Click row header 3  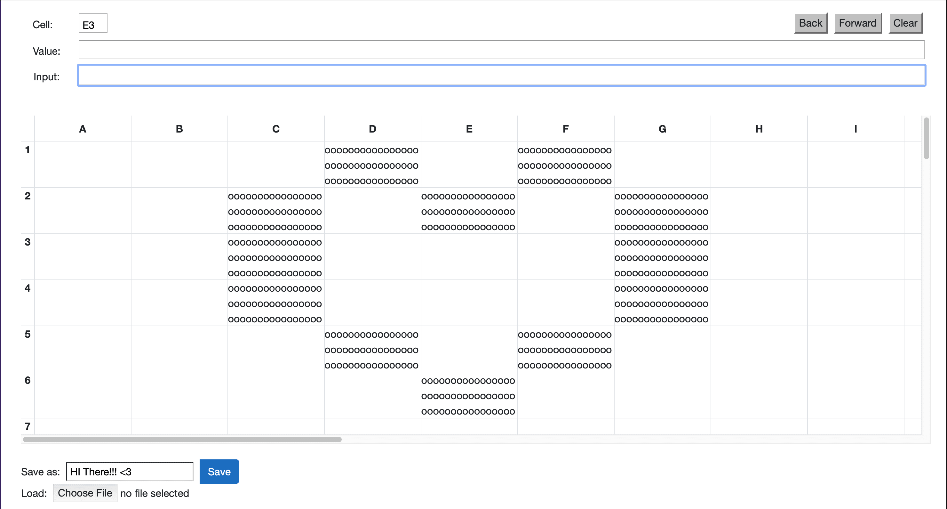(28, 242)
